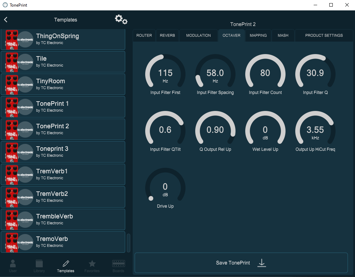Click the pedal image on TrembleVerb
Viewport: 355px width, 277px height.
coord(12,219)
